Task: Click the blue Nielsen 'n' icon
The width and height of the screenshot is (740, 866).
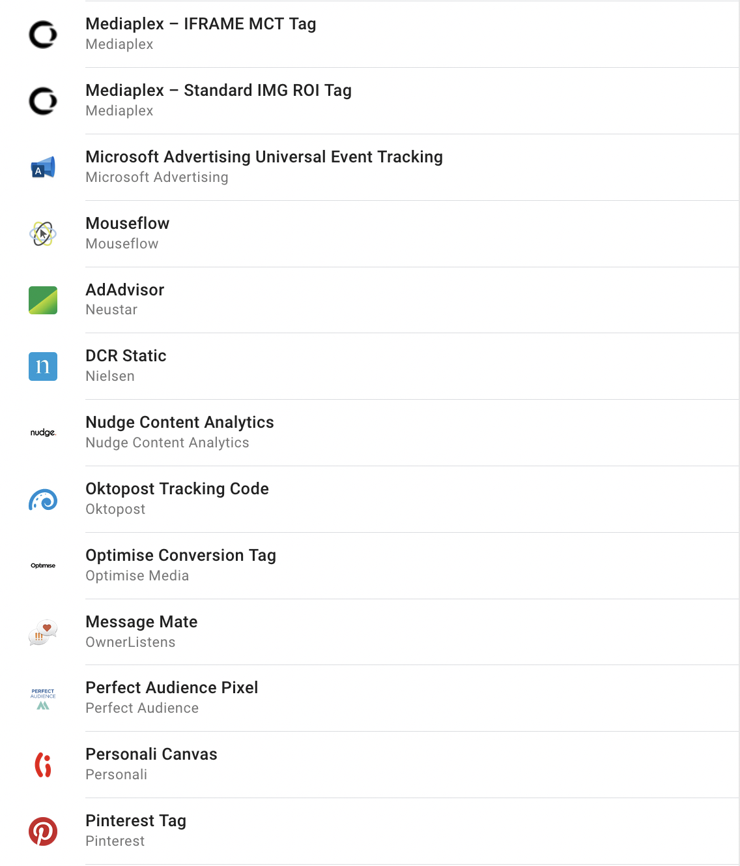Action: pyautogui.click(x=43, y=366)
